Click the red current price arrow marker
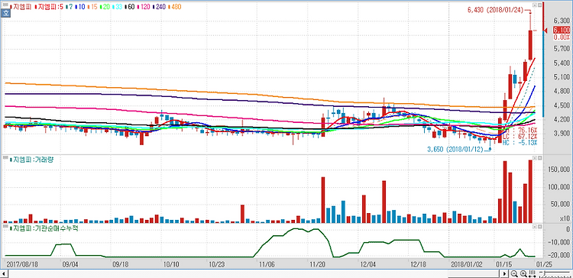 (x=546, y=31)
